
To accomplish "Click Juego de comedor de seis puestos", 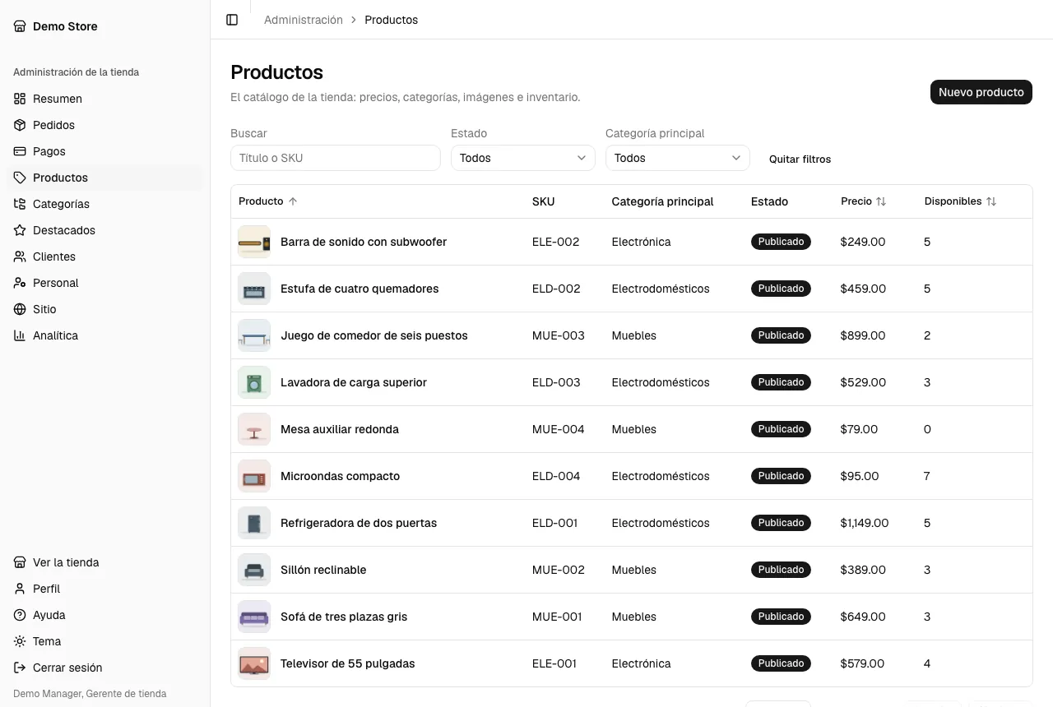I will (x=374, y=335).
